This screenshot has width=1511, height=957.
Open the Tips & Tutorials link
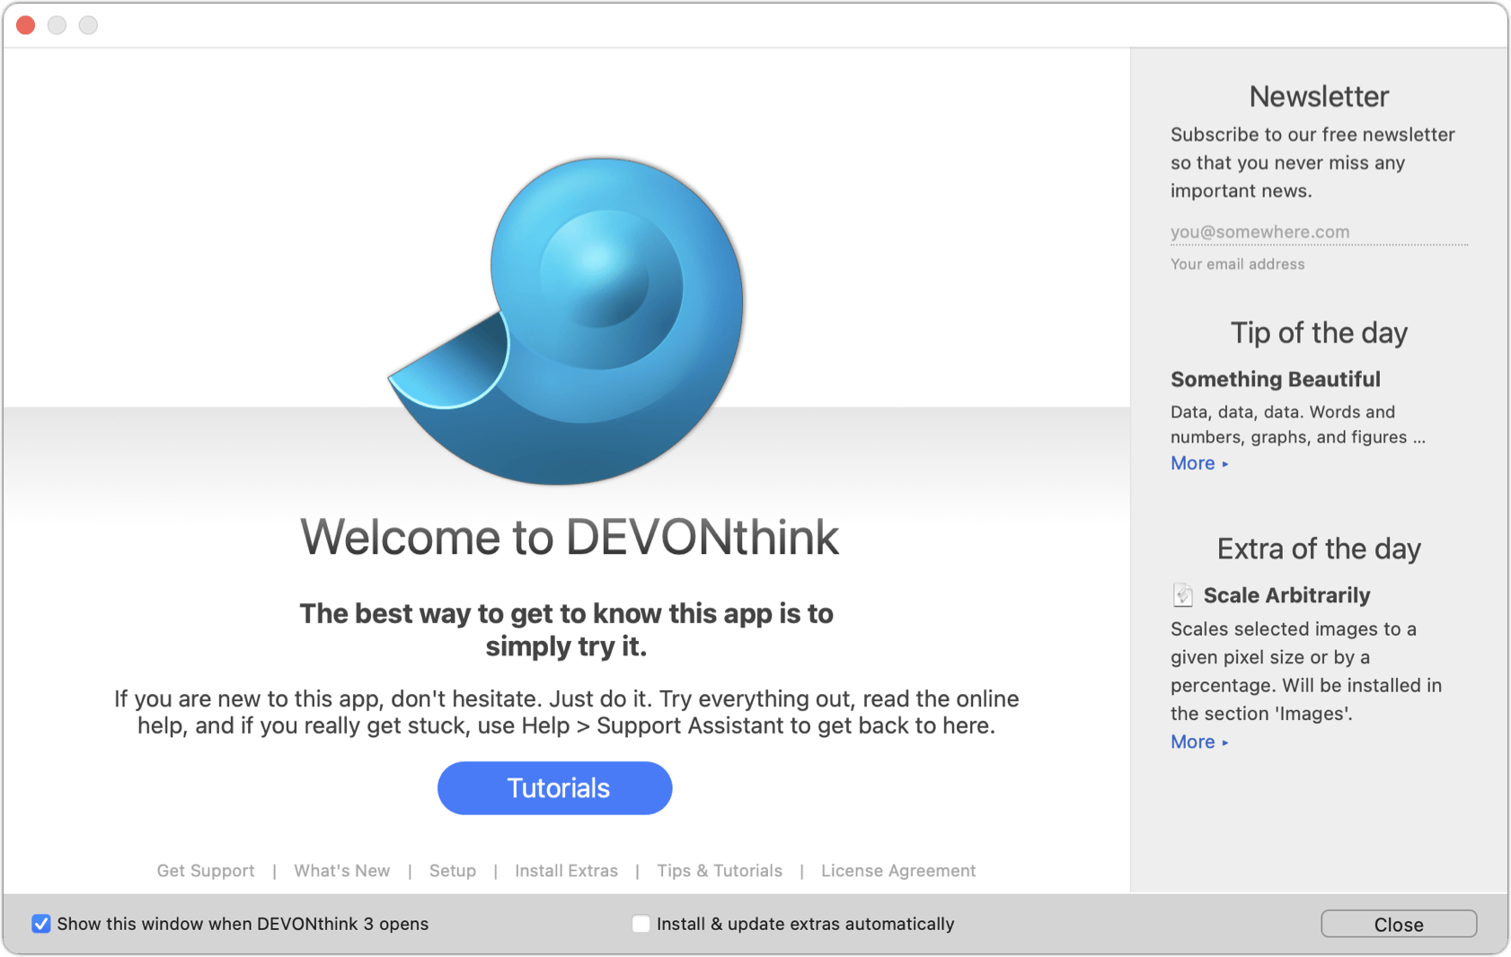coord(720,871)
